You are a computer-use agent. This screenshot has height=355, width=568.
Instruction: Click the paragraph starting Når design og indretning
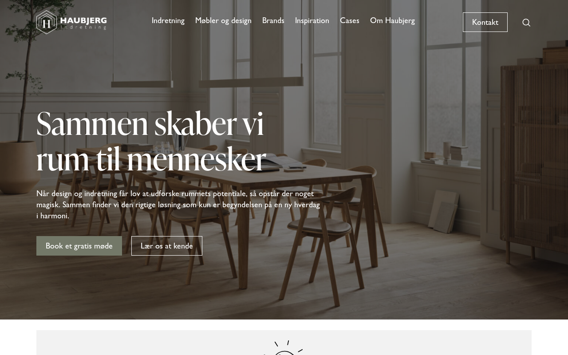(x=178, y=205)
